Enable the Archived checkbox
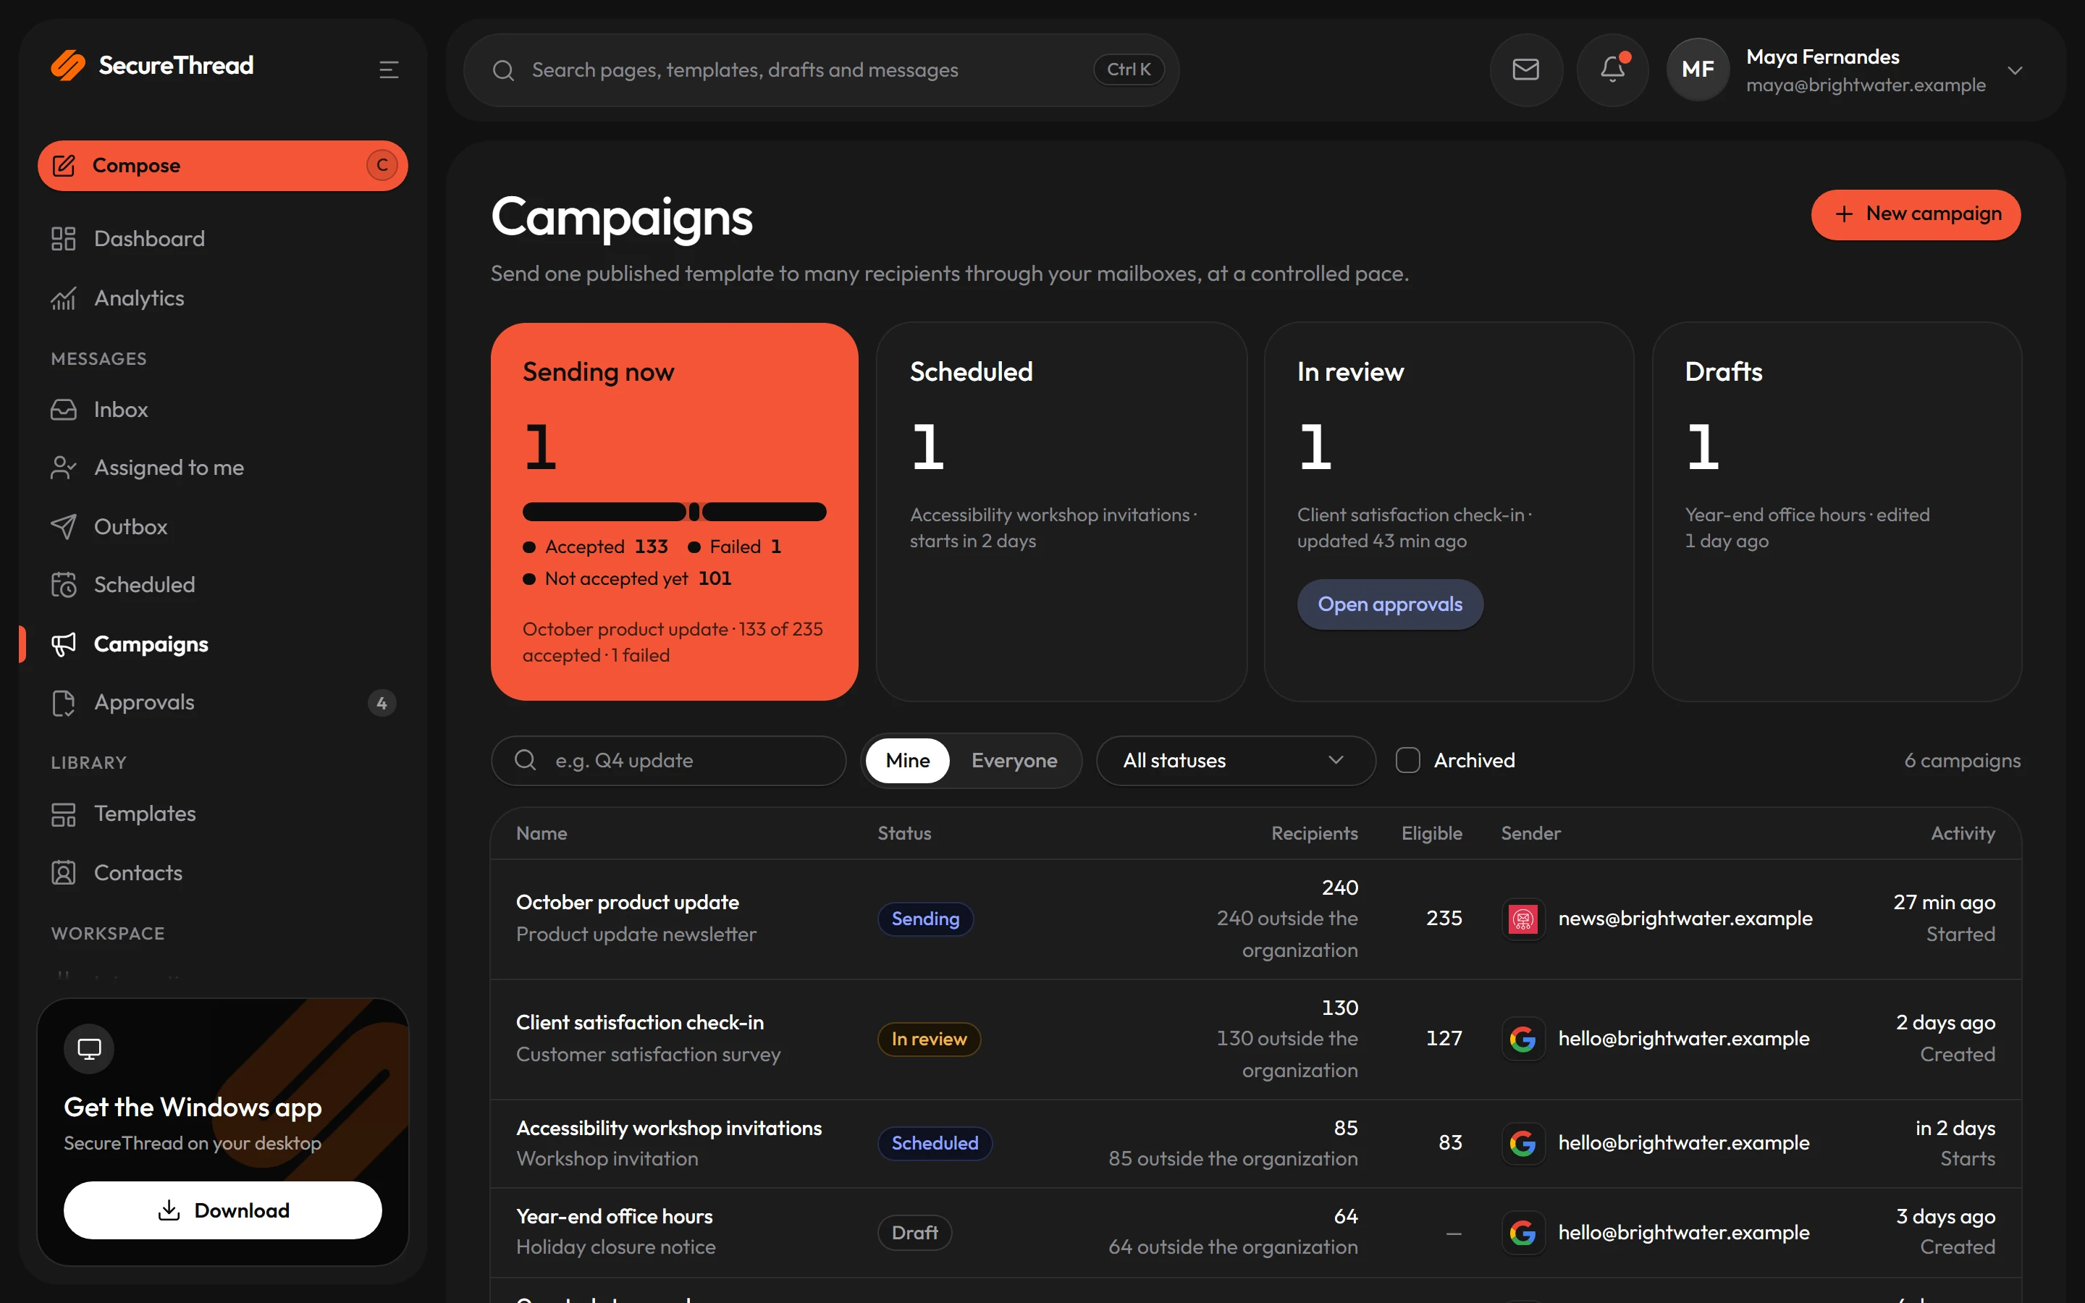Screen dimensions: 2085x1303 click(x=1407, y=760)
